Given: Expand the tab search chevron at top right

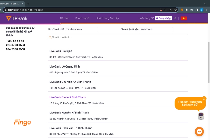Looking at the screenshot, I should coord(205,4).
